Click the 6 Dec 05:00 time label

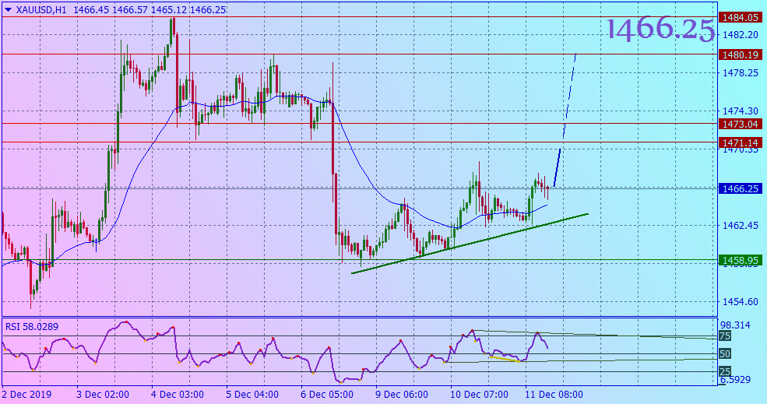click(327, 394)
